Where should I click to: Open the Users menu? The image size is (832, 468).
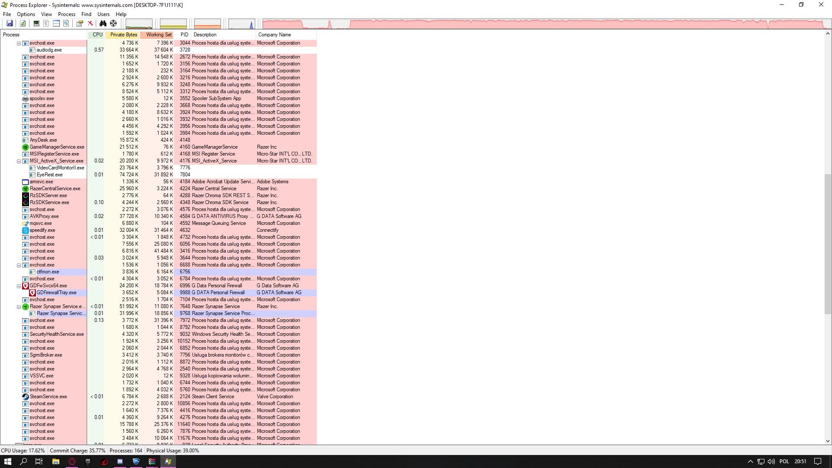click(104, 14)
